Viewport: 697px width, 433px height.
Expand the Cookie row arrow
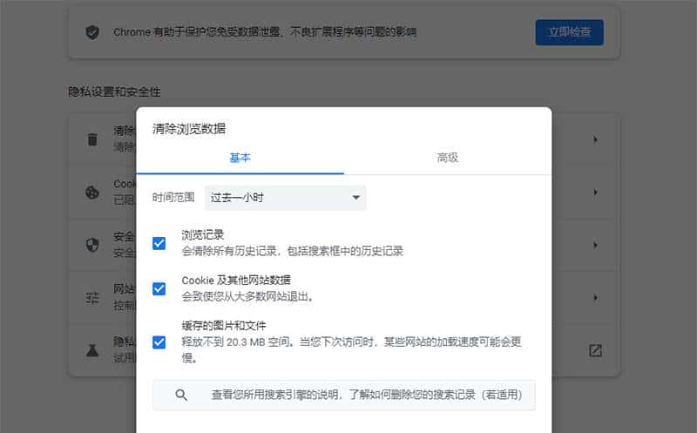click(x=595, y=193)
